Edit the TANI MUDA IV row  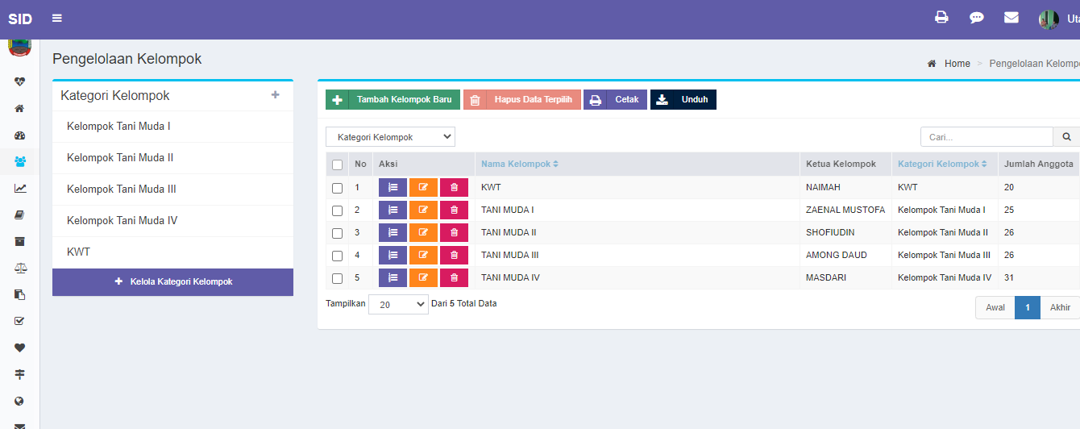pyautogui.click(x=423, y=277)
